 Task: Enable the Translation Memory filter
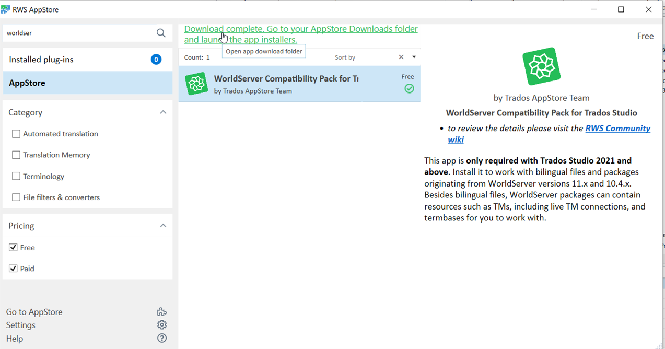tap(16, 155)
